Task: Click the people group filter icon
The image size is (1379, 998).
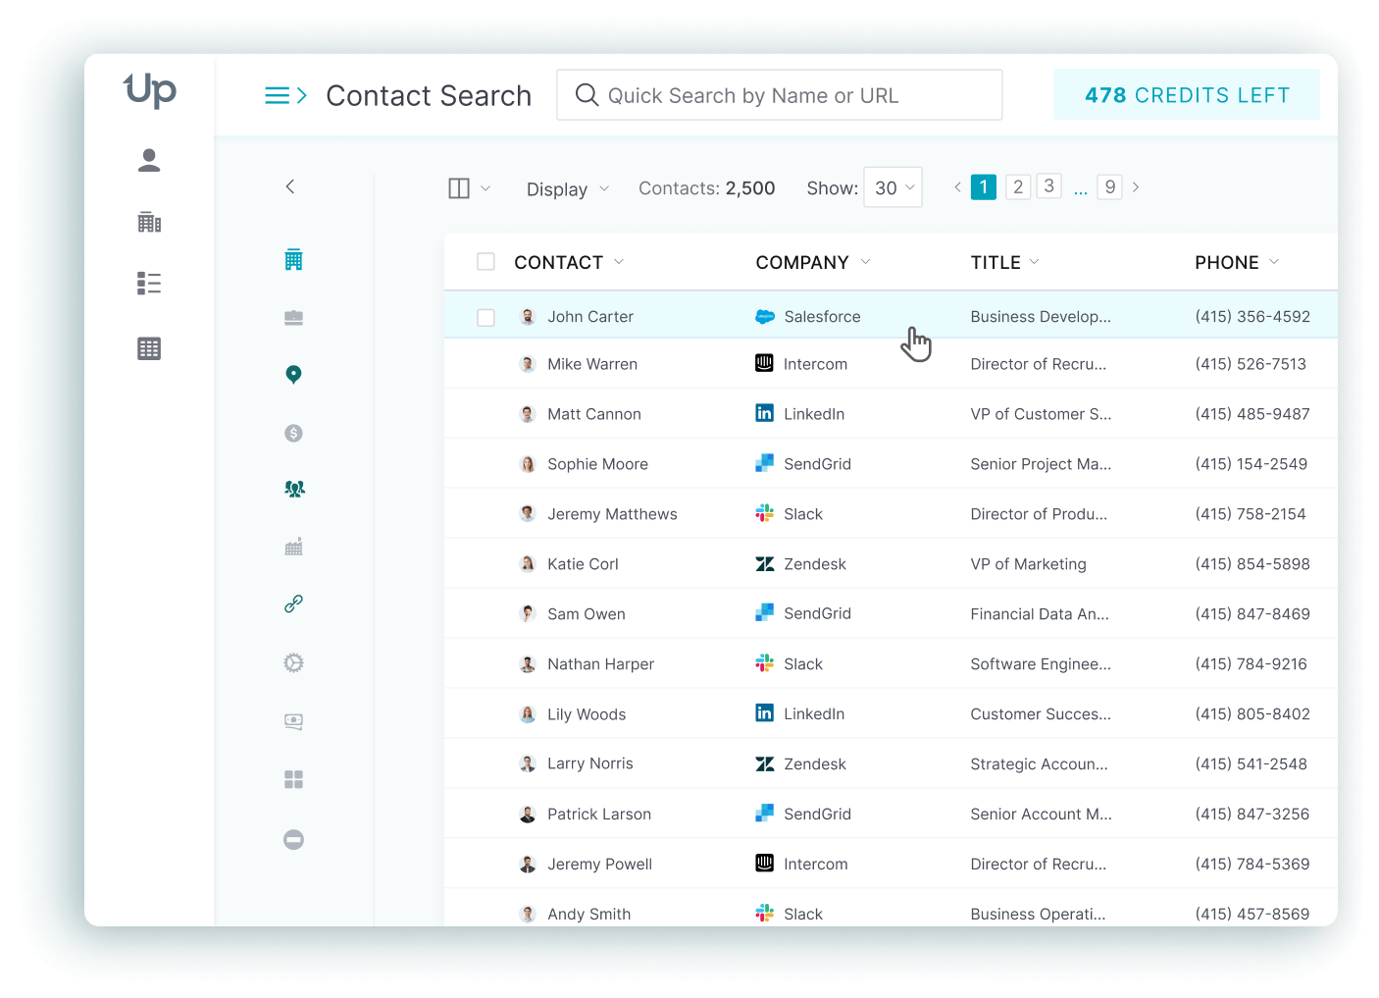Action: (x=293, y=489)
